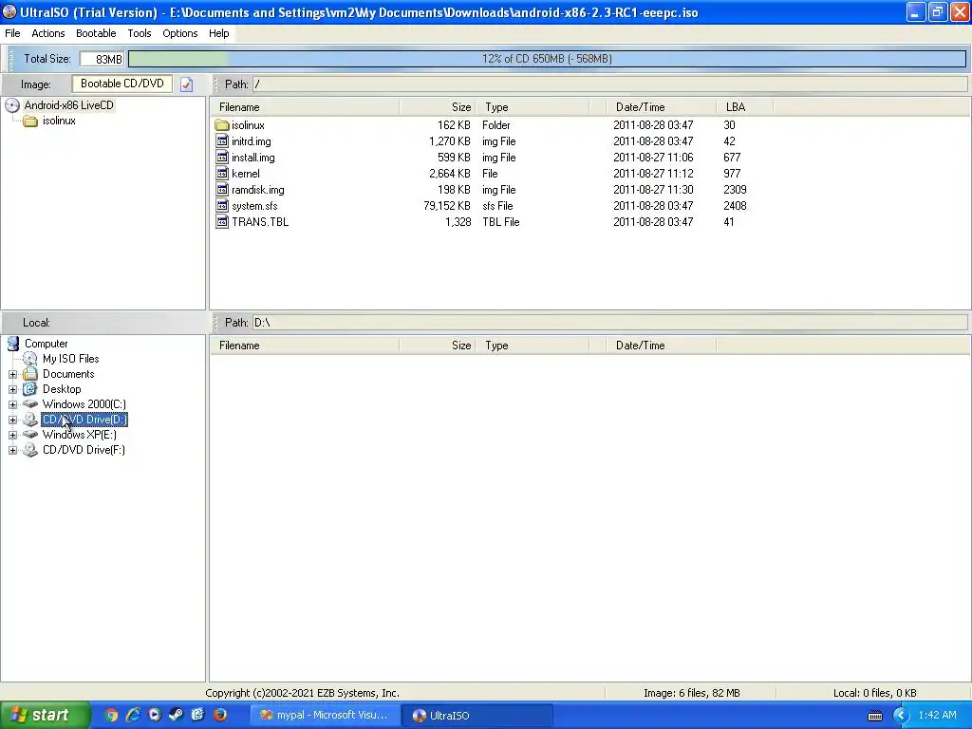972x729 pixels.
Task: Click the ramdisk.img file icon
Action: tap(222, 190)
